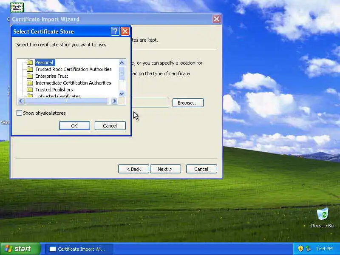This screenshot has width=340, height=255.
Task: Select Trusted Root Certification Authorities store
Action: [x=73, y=69]
